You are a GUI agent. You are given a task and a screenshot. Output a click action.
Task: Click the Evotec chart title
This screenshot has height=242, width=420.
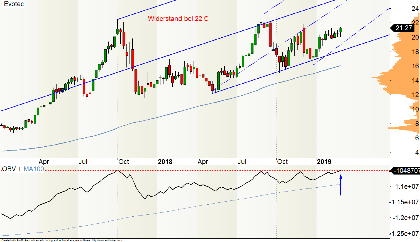tap(14, 4)
